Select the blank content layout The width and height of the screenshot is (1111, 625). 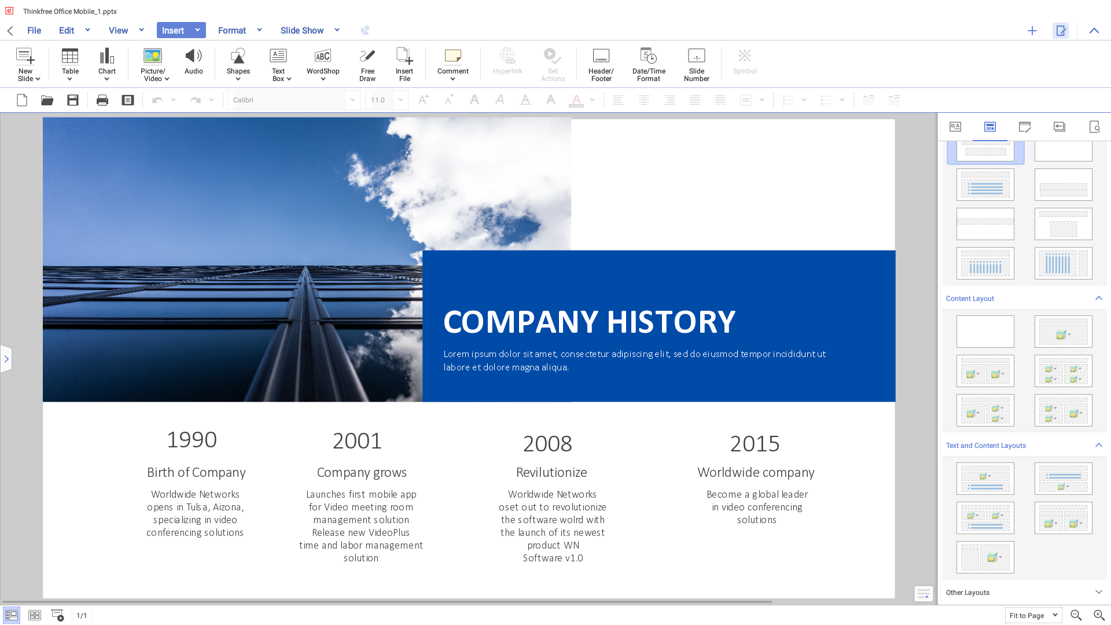click(985, 332)
